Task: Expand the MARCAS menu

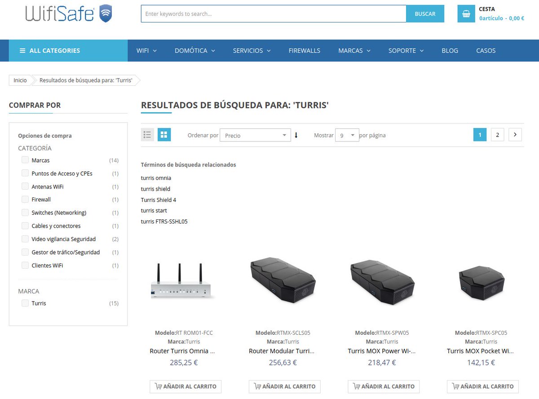Action: 354,51
